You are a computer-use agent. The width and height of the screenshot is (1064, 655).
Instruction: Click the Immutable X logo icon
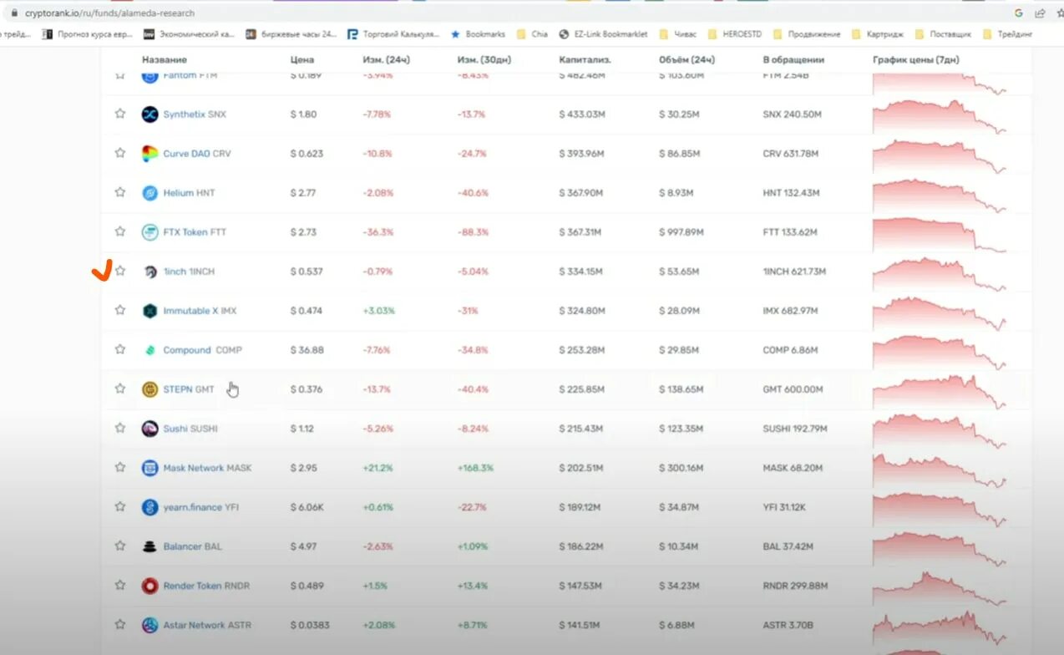149,311
